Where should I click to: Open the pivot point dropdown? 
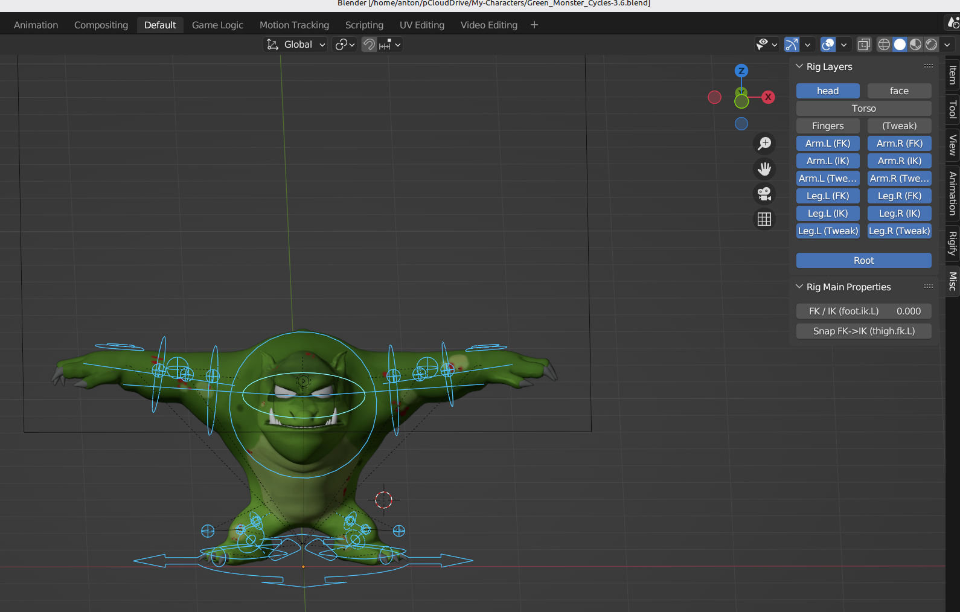click(345, 45)
